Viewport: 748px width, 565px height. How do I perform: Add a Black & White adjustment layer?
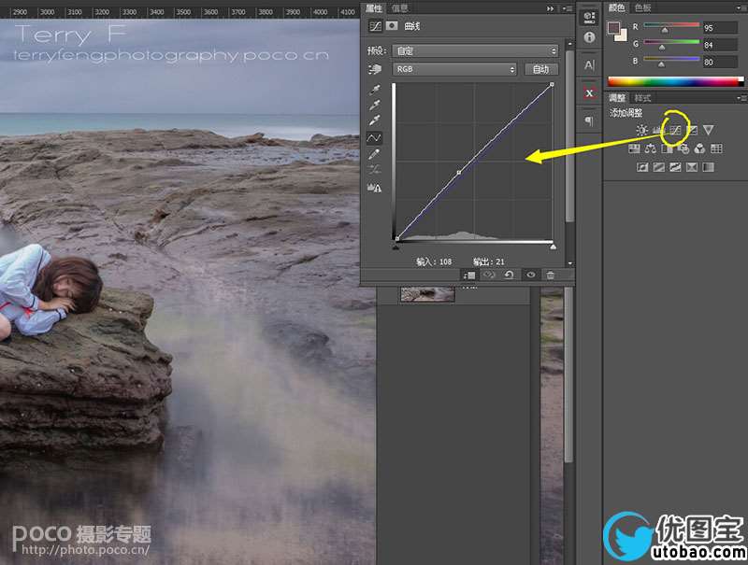pos(667,148)
